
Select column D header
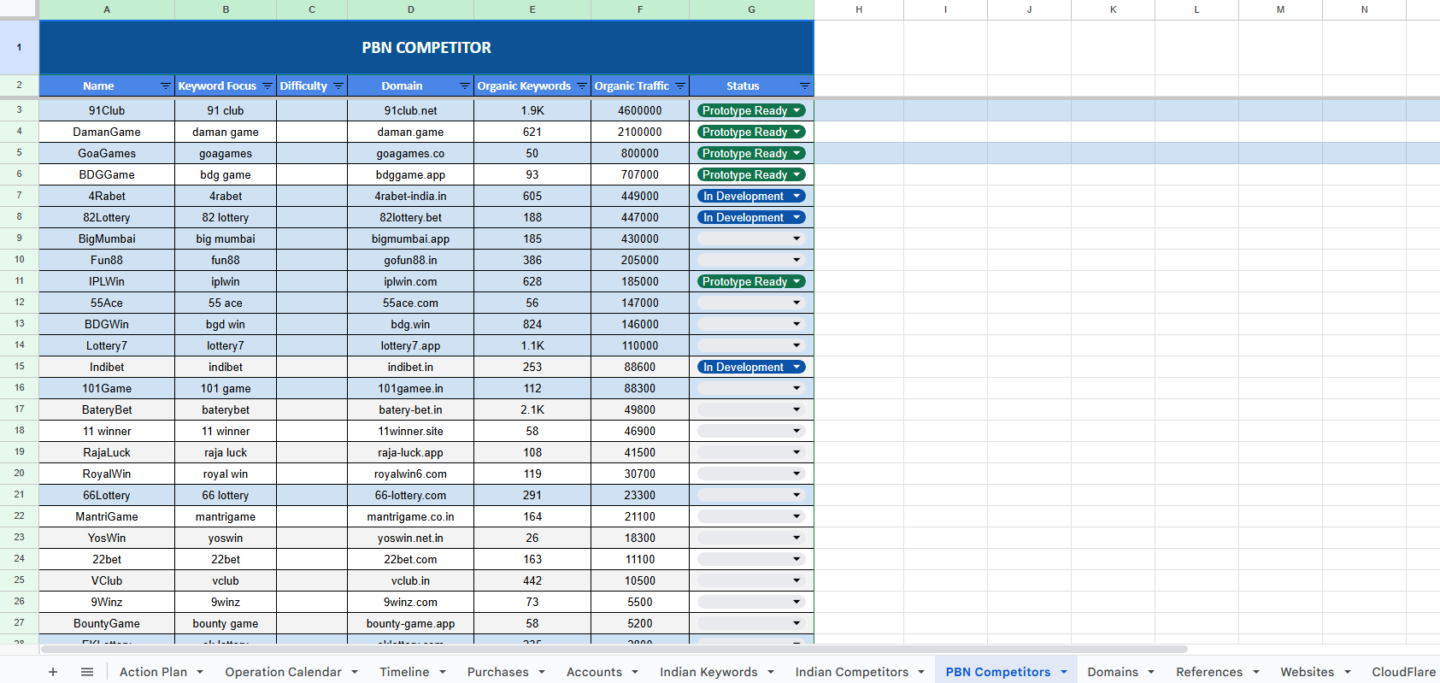pos(411,9)
